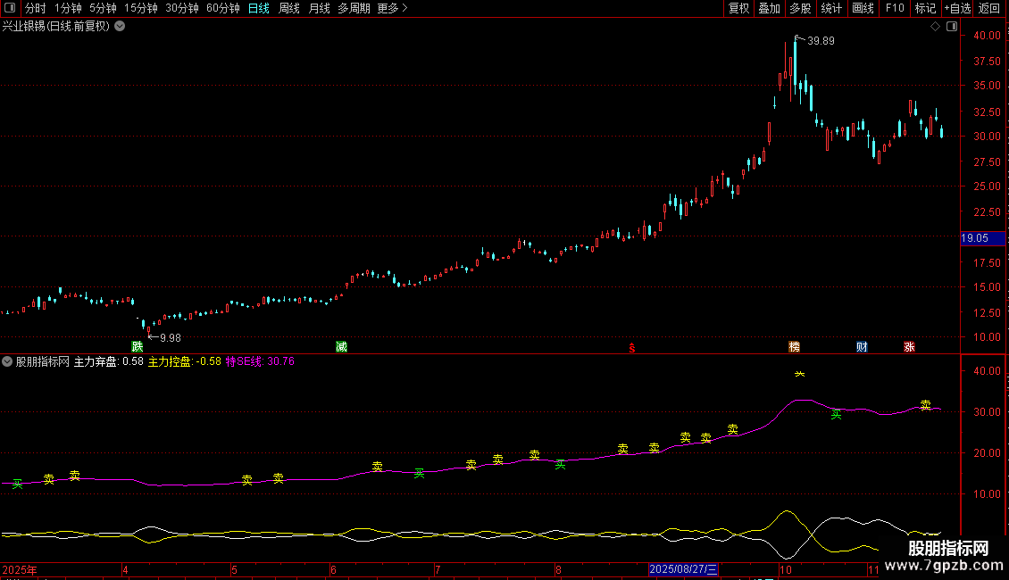The width and height of the screenshot is (1009, 580).
Task: Switch to the 月线 monthly chart
Action: click(319, 8)
